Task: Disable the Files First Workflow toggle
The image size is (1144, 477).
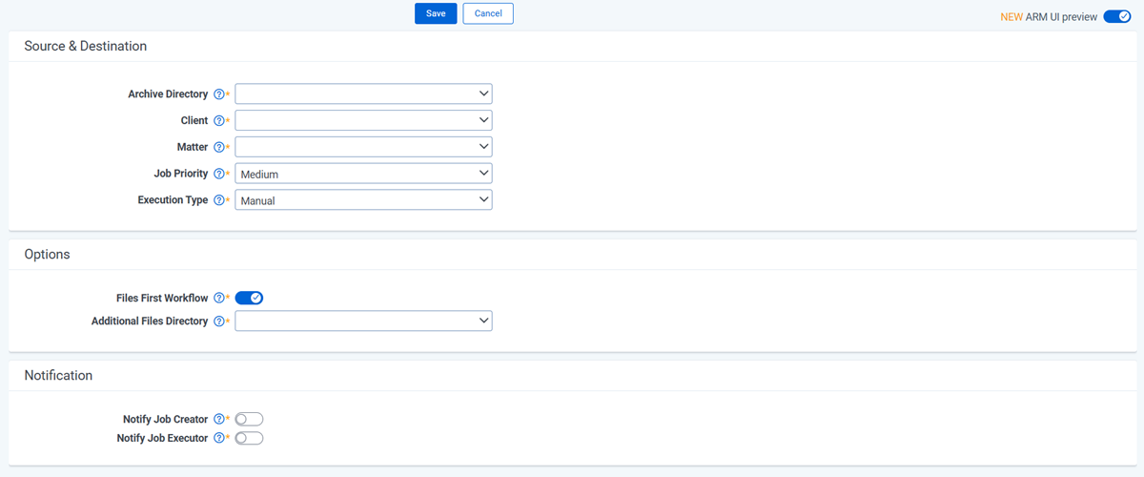Action: [249, 299]
